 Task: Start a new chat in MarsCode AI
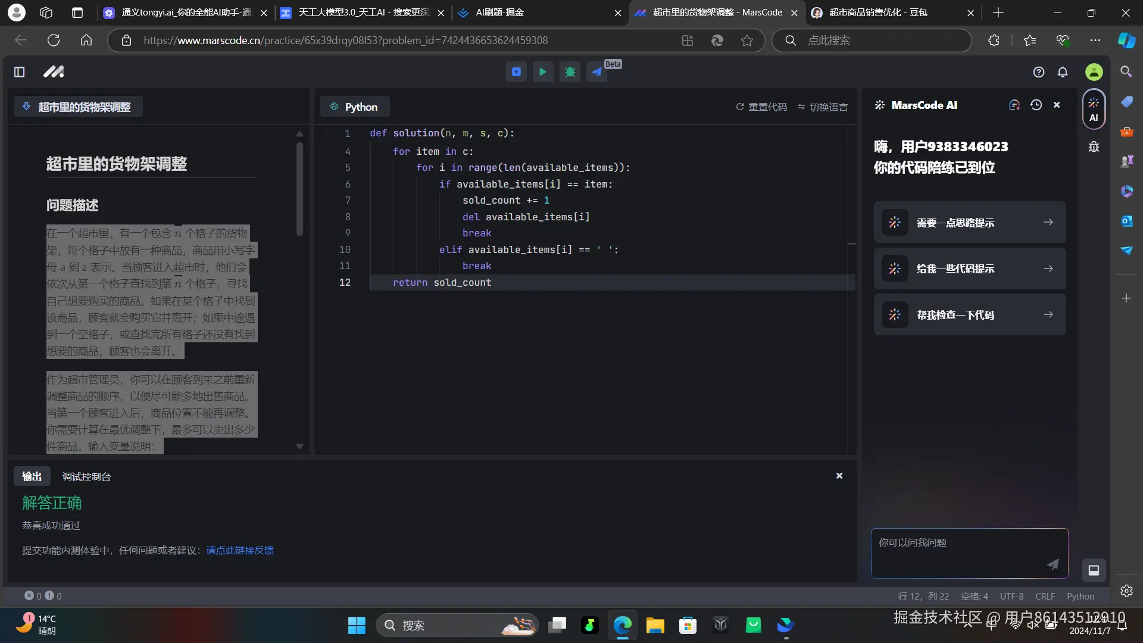pos(1014,105)
